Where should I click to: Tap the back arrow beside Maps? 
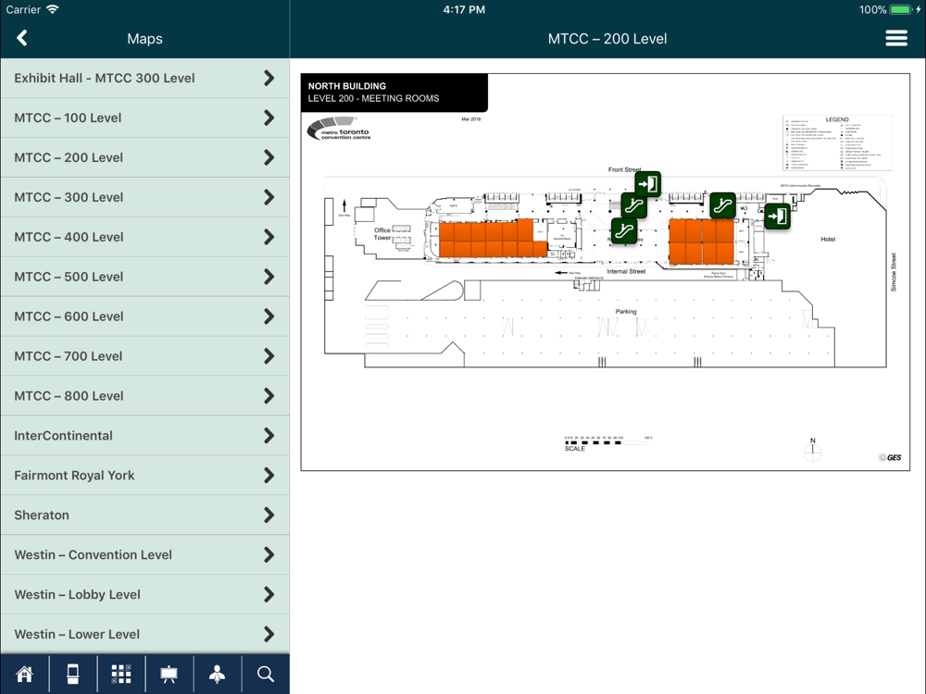click(x=22, y=38)
